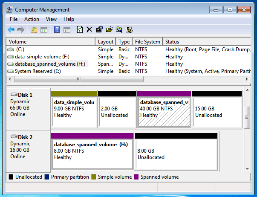The height and width of the screenshot is (197, 257).
Task: Click the Refresh toolbar icon
Action: click(80, 30)
